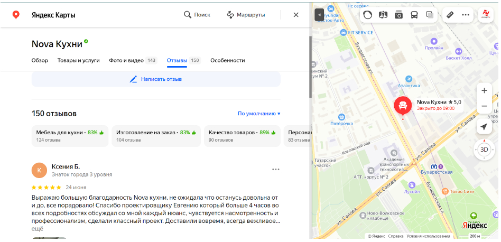The height and width of the screenshot is (242, 501).
Task: Show public transport bus layer
Action: (x=414, y=15)
